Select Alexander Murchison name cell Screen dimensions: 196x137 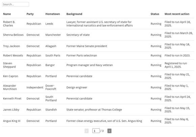click(x=10, y=87)
